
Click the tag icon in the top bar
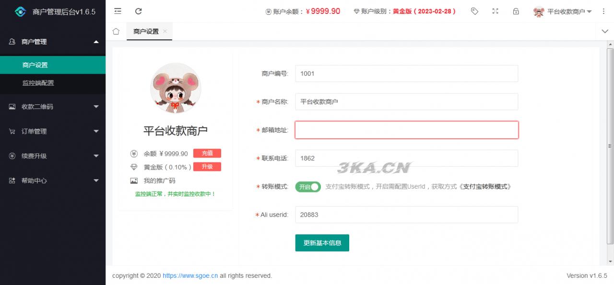point(474,11)
